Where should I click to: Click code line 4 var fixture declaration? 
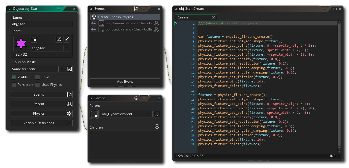(x=236, y=37)
